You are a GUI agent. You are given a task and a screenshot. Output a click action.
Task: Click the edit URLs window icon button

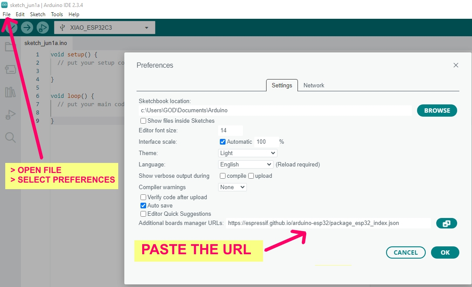tap(446, 223)
